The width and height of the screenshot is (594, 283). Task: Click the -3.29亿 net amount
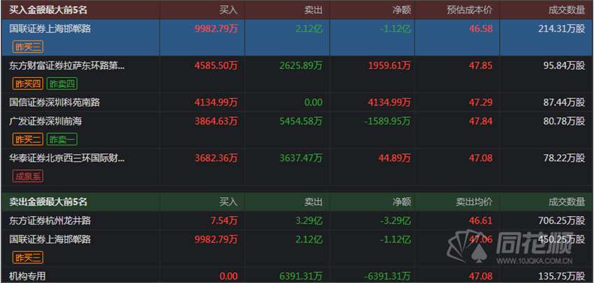tap(396, 220)
